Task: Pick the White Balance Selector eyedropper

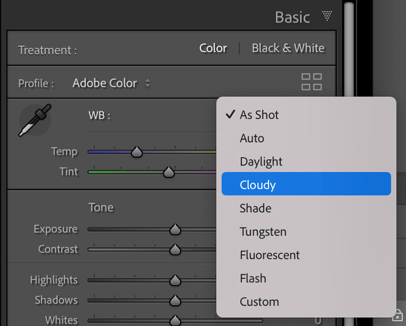Action: pyautogui.click(x=35, y=120)
